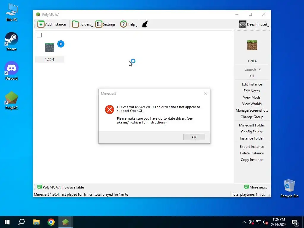This screenshot has width=304, height=228.
Task: Kill the running instance
Action: [x=252, y=76]
